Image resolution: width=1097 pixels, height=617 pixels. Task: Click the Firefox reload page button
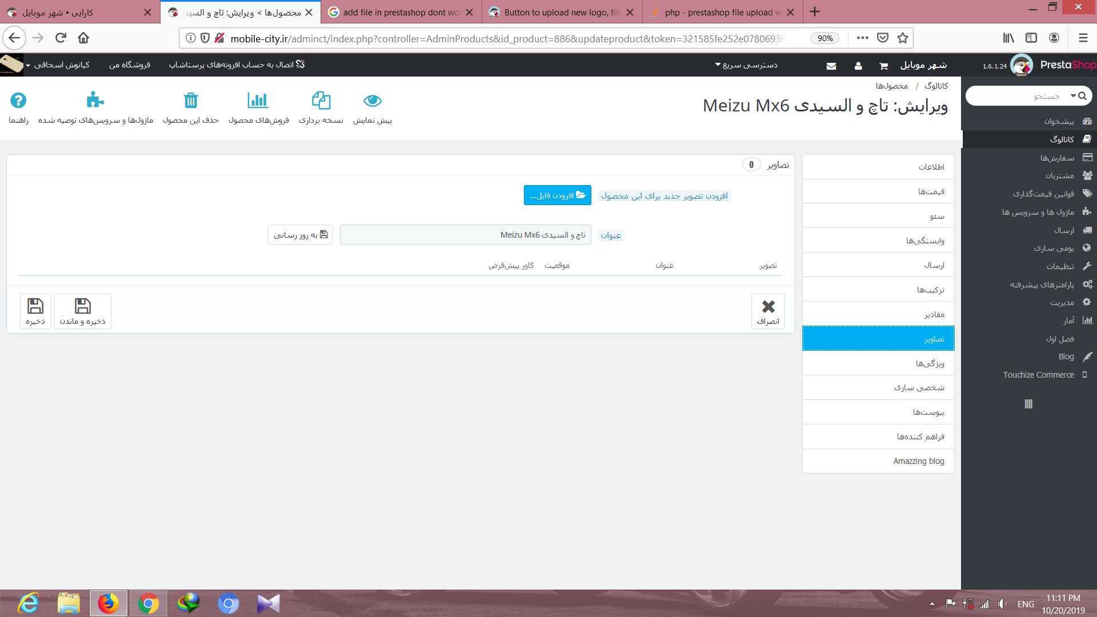click(x=61, y=38)
